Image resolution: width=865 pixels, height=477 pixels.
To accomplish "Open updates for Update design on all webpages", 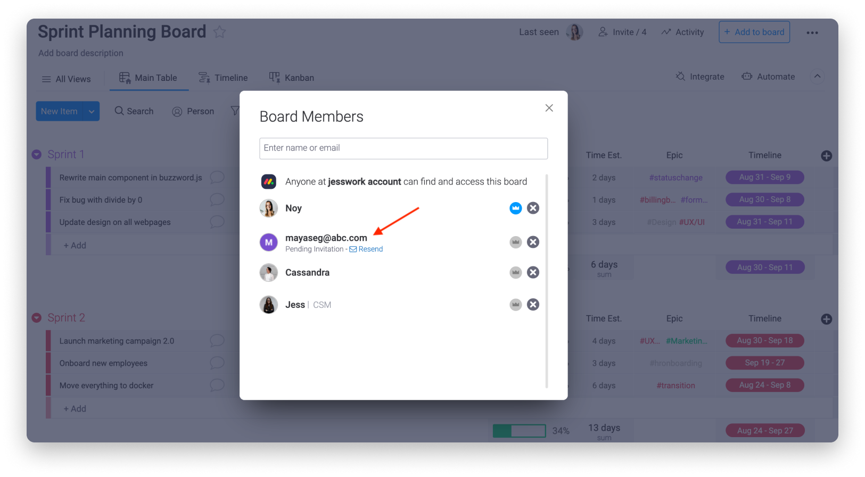I will [x=217, y=222].
